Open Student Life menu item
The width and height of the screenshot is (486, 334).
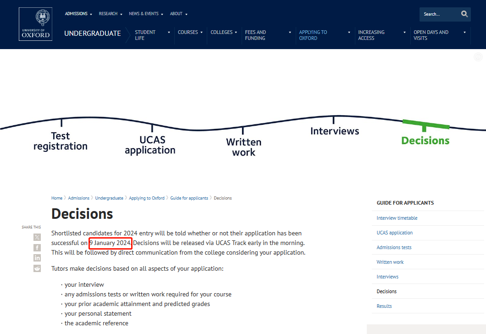click(x=145, y=35)
